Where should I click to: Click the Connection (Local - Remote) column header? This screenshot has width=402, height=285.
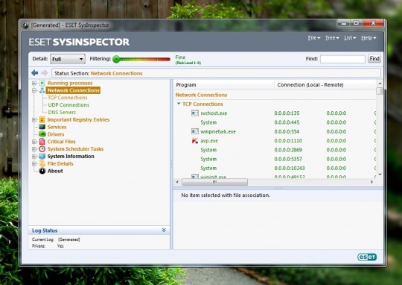click(325, 85)
